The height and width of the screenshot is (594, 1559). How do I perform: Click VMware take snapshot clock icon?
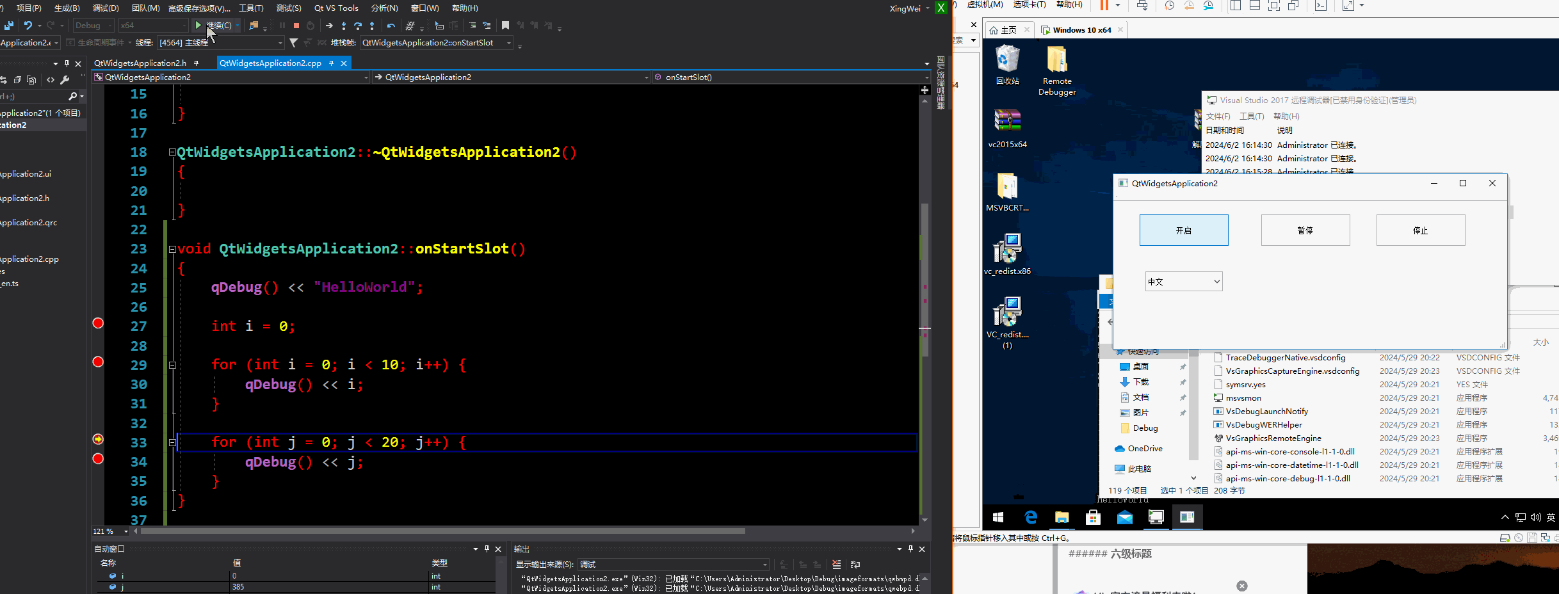click(1169, 5)
